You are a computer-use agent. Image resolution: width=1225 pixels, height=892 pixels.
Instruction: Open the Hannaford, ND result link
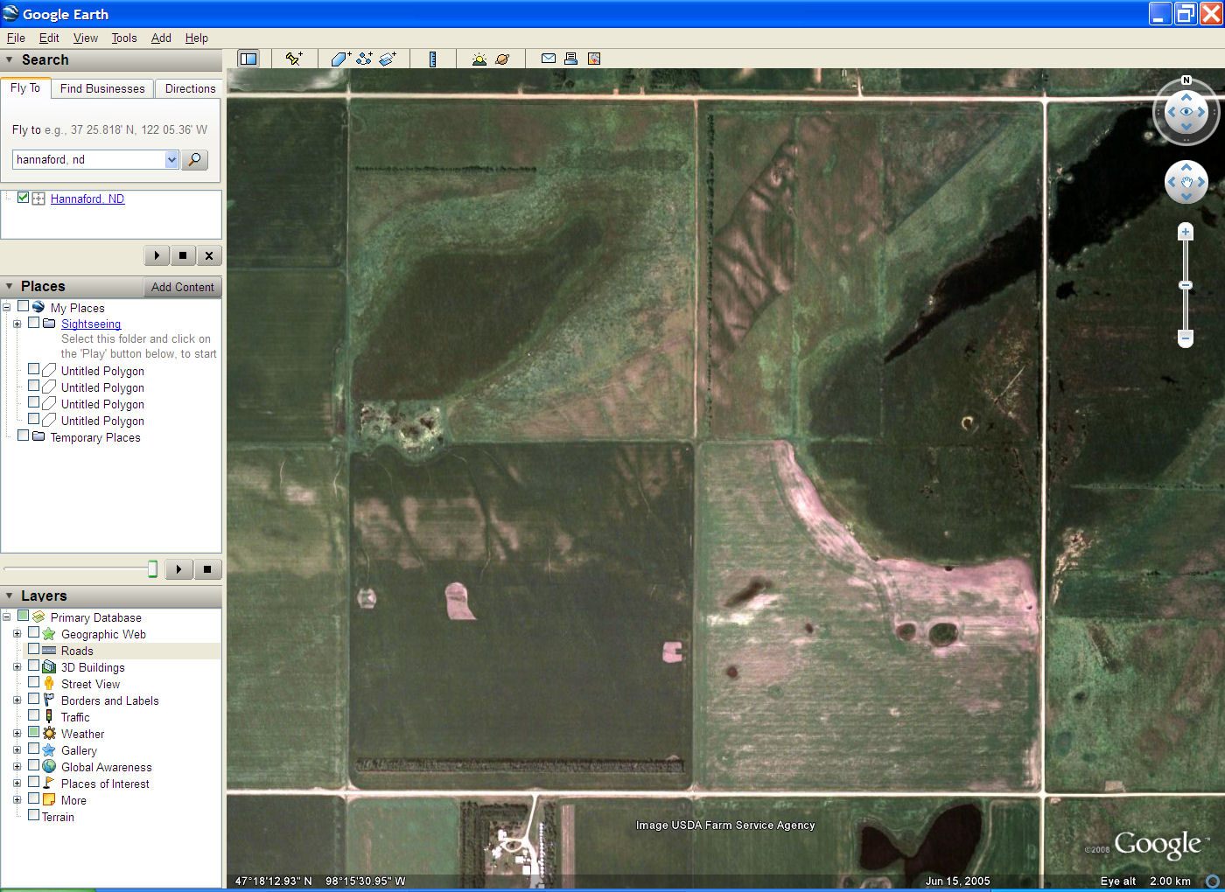pos(87,199)
